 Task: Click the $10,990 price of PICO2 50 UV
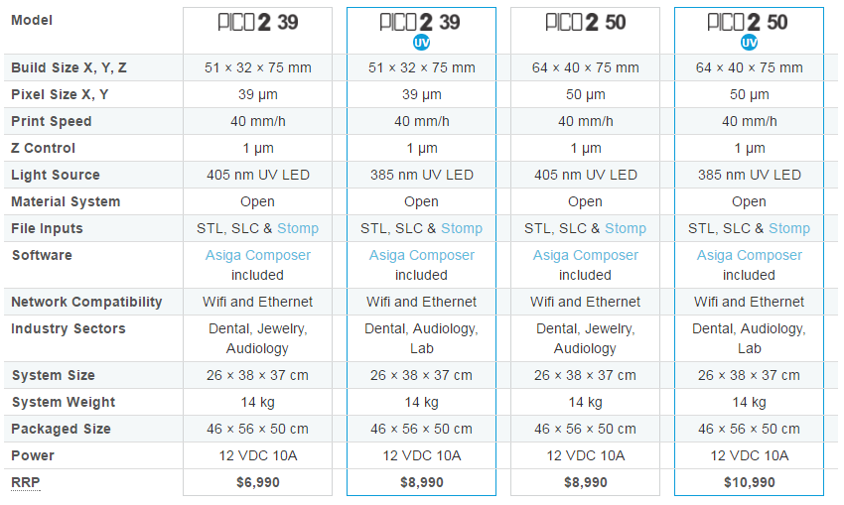(750, 482)
